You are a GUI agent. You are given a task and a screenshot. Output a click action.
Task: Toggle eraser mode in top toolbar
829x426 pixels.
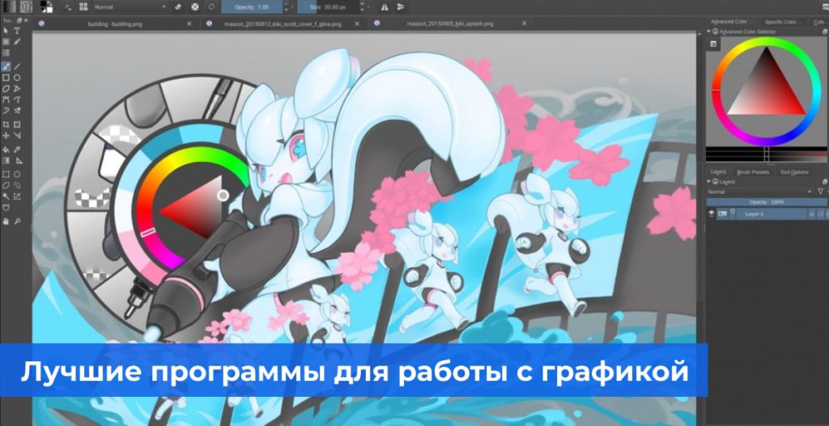coord(178,6)
